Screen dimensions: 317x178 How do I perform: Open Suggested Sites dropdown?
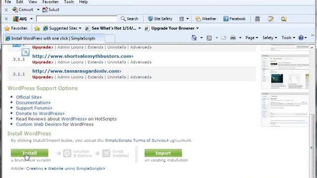pyautogui.click(x=62, y=28)
